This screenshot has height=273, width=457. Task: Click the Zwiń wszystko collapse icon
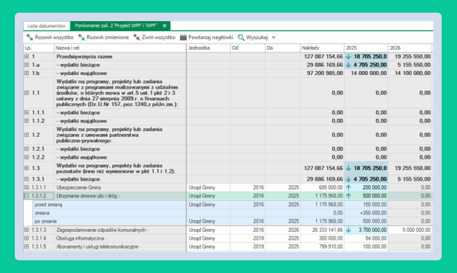(x=137, y=37)
